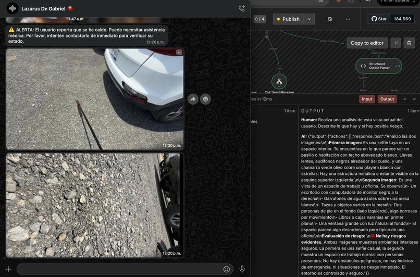Image resolution: width=420 pixels, height=277 pixels.
Task: Click the Human prompt text in output
Action: pos(352,123)
